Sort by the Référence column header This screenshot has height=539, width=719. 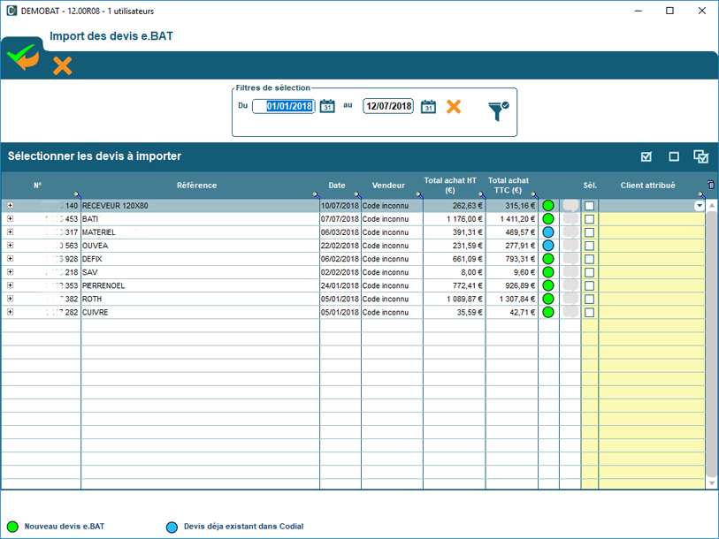196,186
